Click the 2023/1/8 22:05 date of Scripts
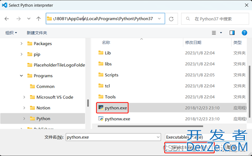Image resolution: width=252 pixels, height=156 pixels. coord(200,75)
